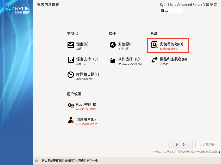Open 创建用户(U) create user label

point(86,119)
